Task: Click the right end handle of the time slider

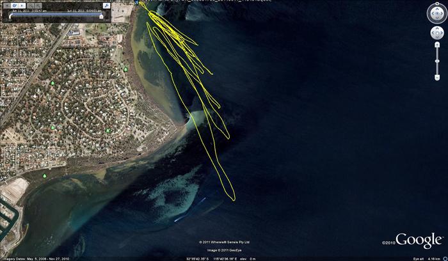Action: click(x=101, y=16)
